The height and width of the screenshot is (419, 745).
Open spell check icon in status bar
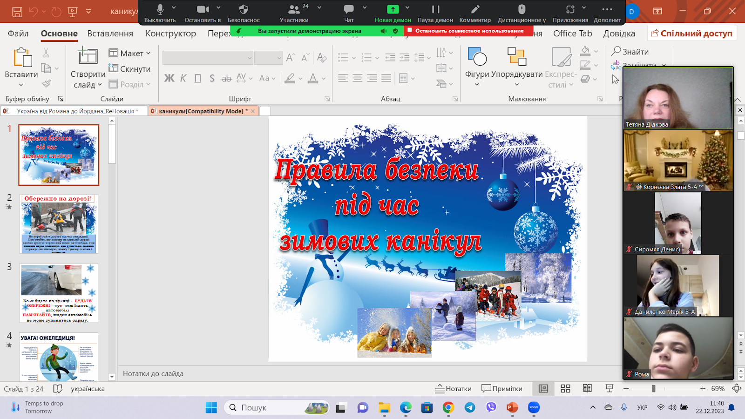58,389
